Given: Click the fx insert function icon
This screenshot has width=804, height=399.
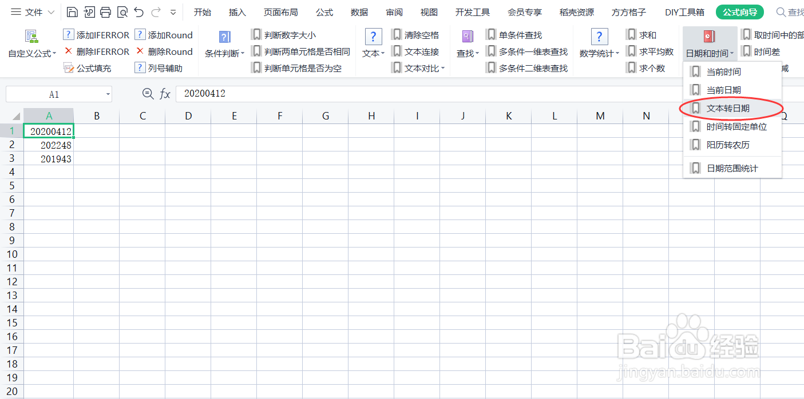Looking at the screenshot, I should coord(165,94).
